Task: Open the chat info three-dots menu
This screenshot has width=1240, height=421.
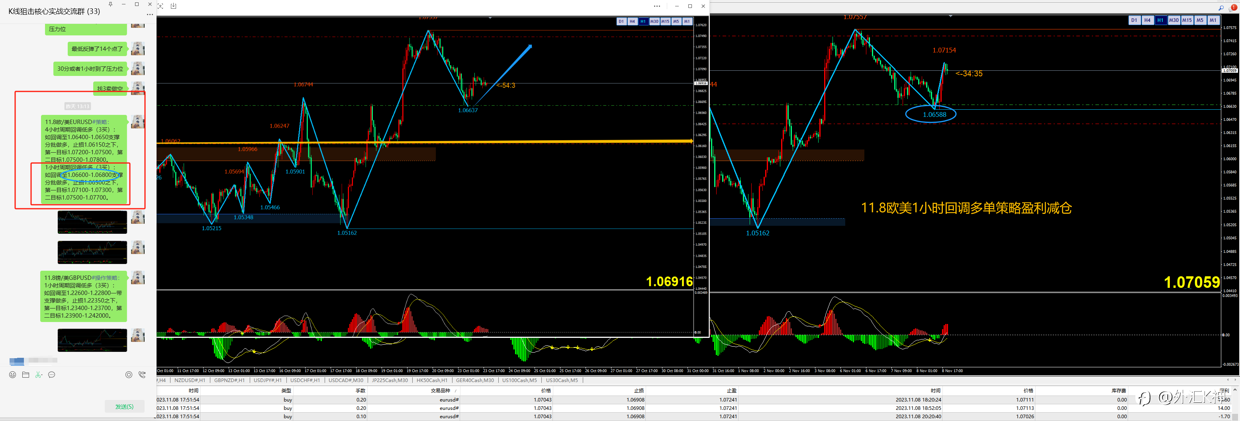Action: click(150, 14)
